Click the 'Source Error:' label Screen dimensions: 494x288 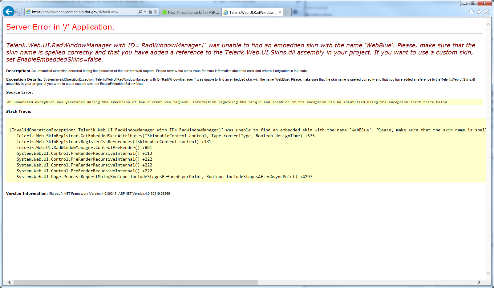tap(19, 92)
